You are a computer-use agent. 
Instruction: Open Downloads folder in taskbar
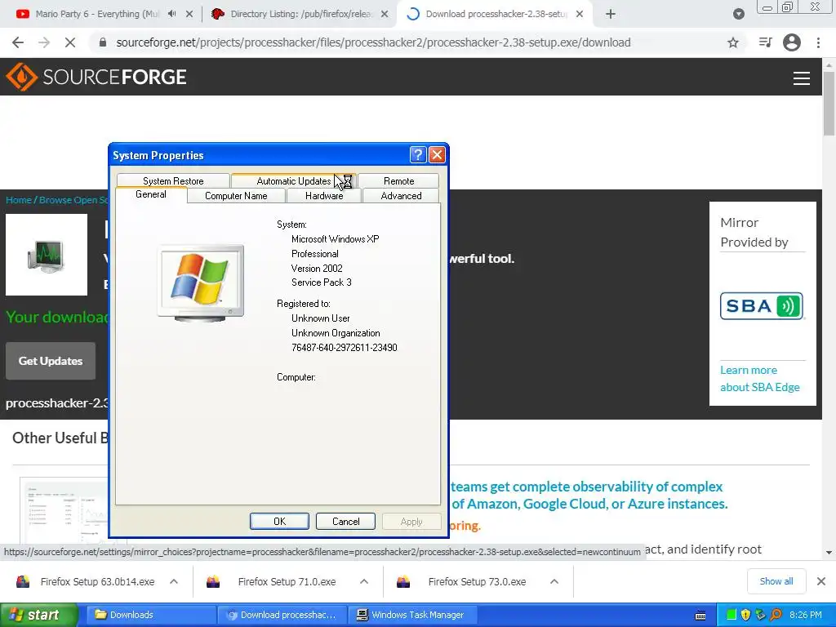[151, 615]
